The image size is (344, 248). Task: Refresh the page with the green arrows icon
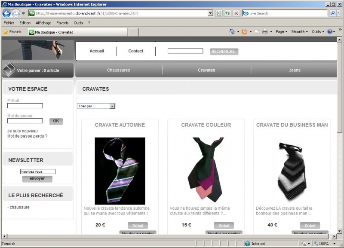tap(228, 13)
